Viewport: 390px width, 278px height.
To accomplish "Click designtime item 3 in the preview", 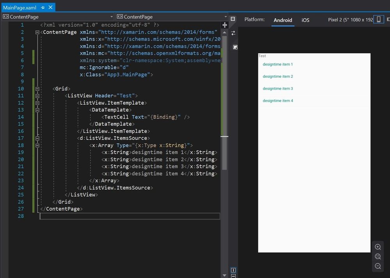I will [278, 89].
